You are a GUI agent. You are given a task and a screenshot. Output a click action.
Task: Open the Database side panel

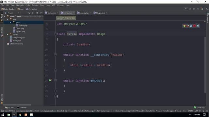208,18
